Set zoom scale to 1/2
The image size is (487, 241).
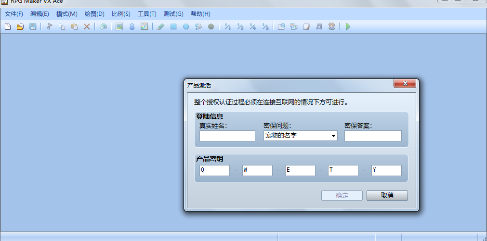tap(240, 26)
